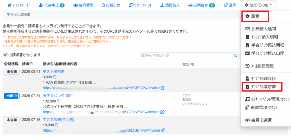The height and width of the screenshot is (136, 291).
Task: Toggle the 公開中 status badge
Action: (x=11, y=96)
